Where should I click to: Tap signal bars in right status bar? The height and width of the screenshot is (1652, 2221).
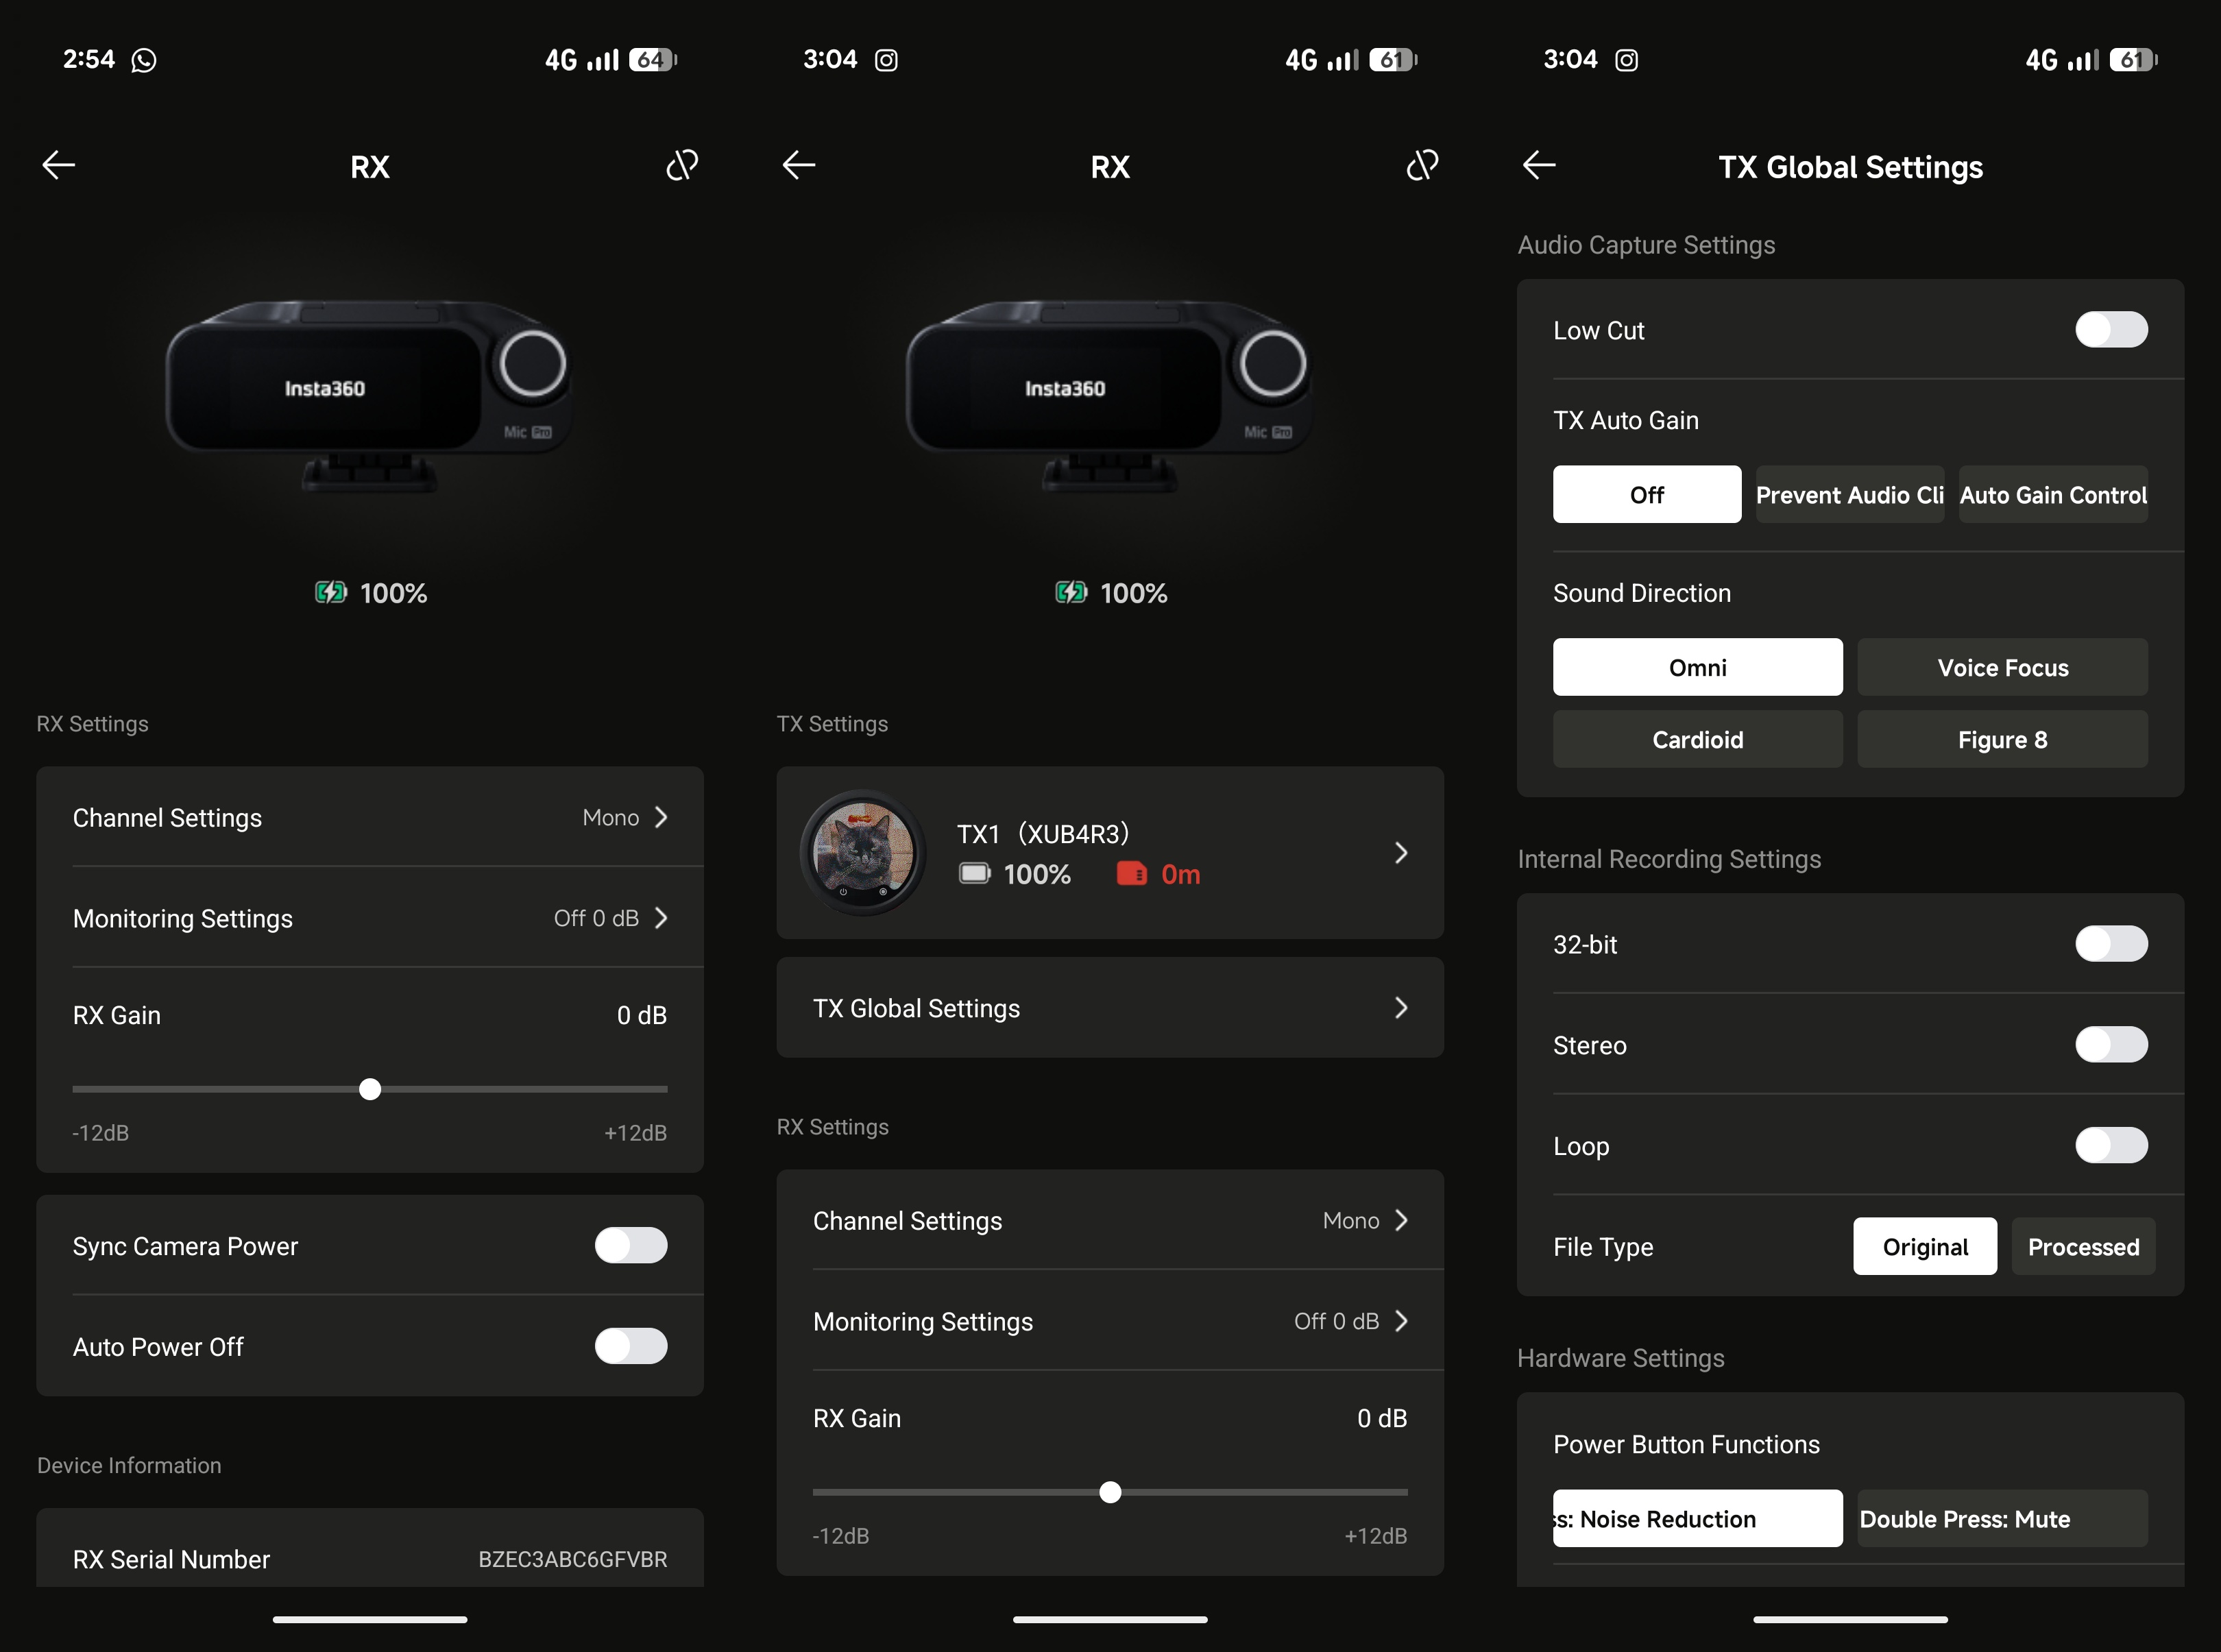tap(2083, 60)
